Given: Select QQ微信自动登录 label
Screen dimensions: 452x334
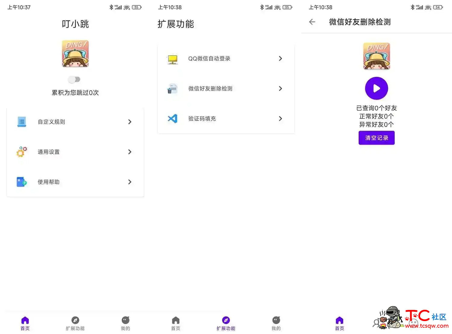Looking at the screenshot, I should [x=209, y=59].
